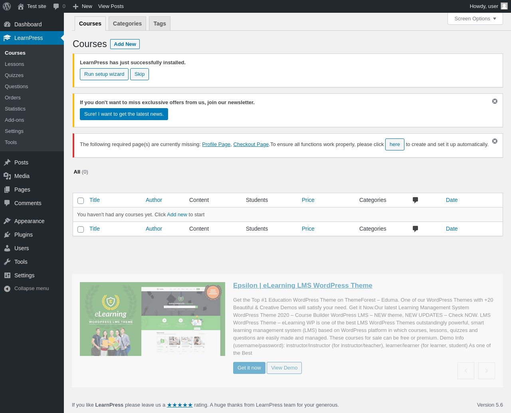Image resolution: width=511 pixels, height=413 pixels.
Task: Open the Profile Page link
Action: (x=216, y=144)
